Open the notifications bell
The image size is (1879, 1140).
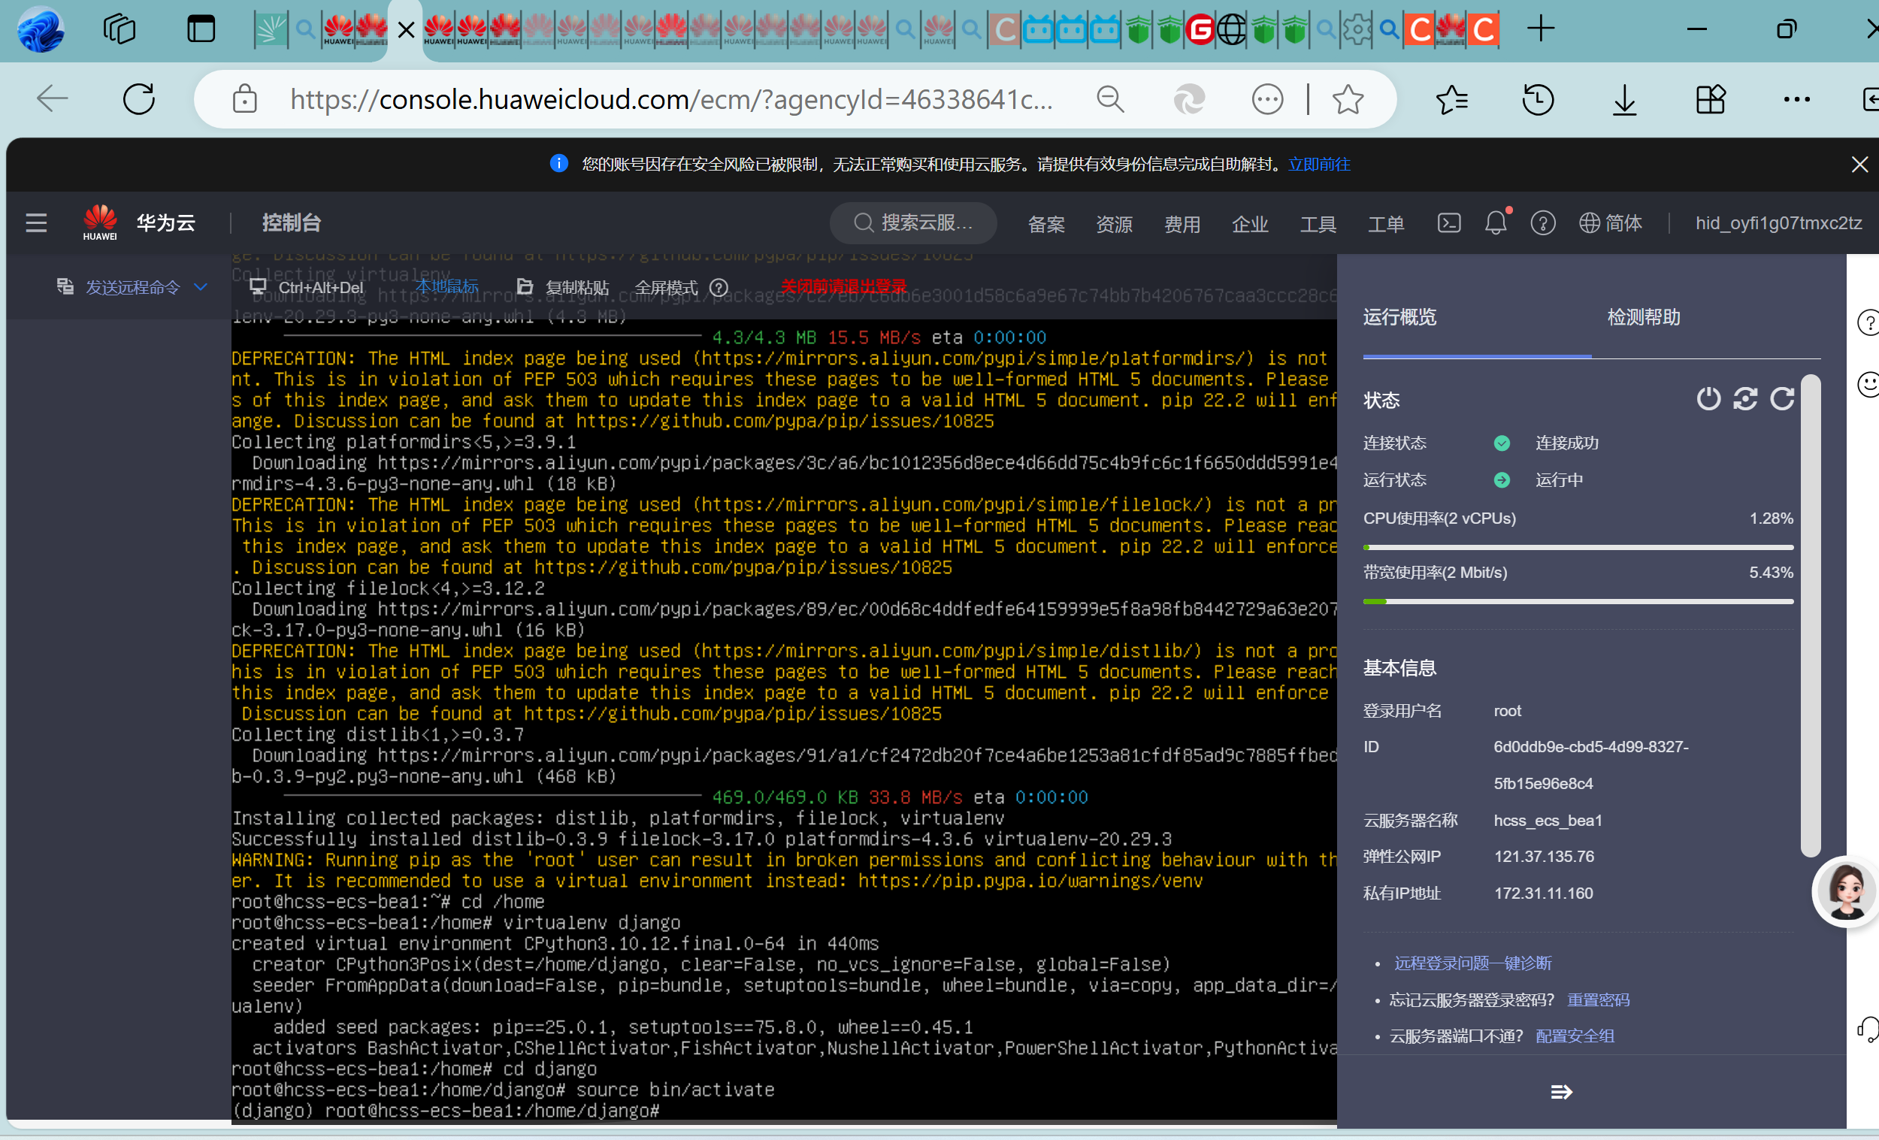(x=1496, y=222)
